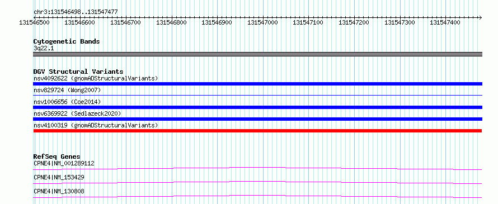The image size is (498, 204).
Task: Click the RefSeq Genes track title
Action: [x=57, y=156]
